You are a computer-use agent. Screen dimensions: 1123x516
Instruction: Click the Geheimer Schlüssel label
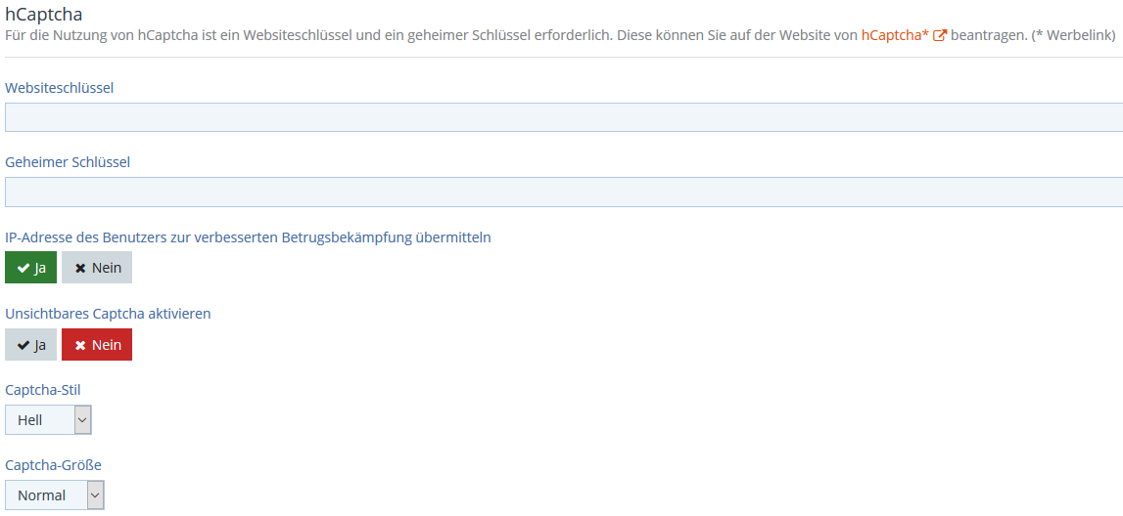pyautogui.click(x=68, y=162)
